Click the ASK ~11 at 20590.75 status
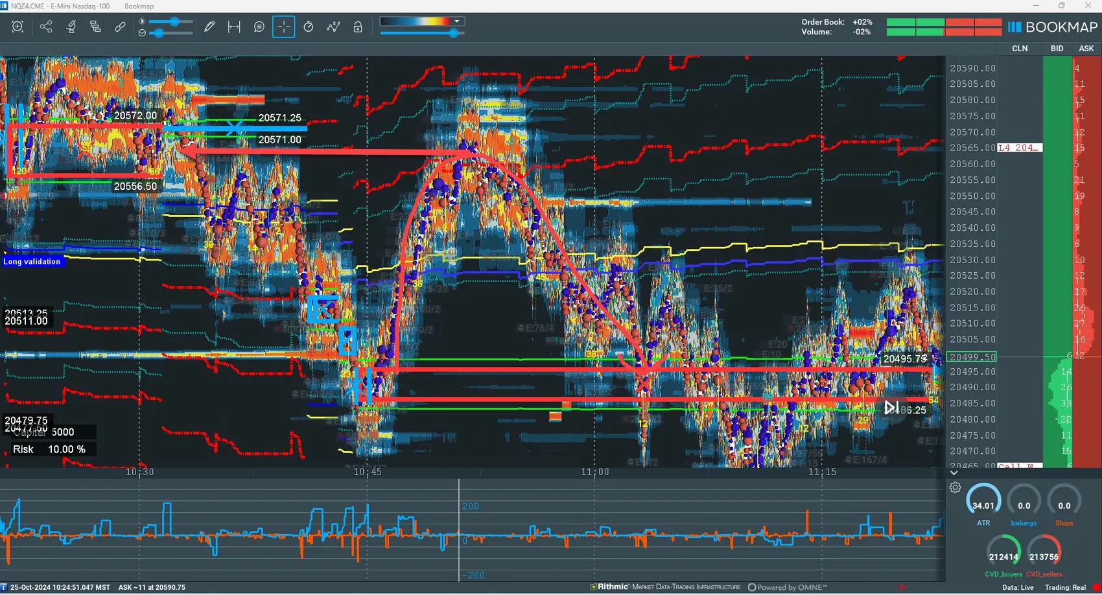Screen dimensions: 1102x595 pos(152,587)
